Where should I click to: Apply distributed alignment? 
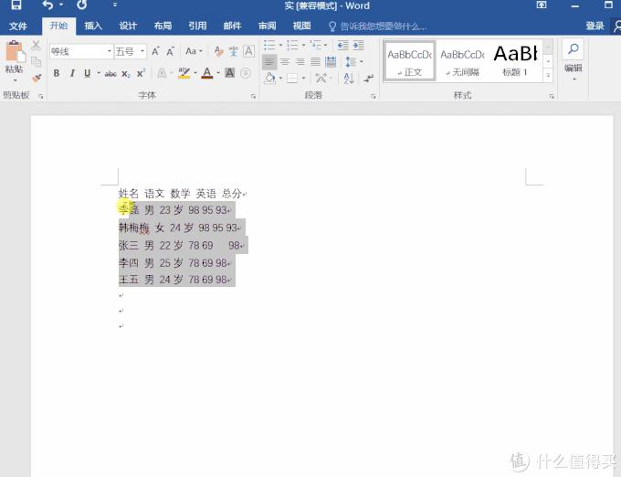(331, 62)
